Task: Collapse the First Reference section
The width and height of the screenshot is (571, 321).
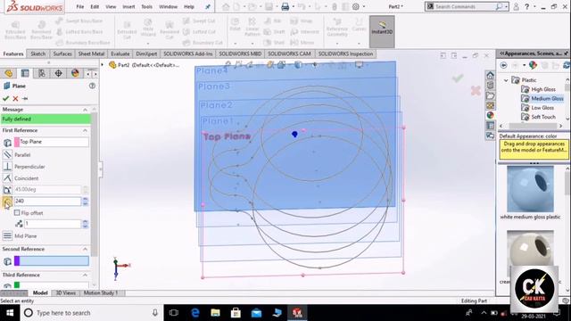Action: click(85, 130)
